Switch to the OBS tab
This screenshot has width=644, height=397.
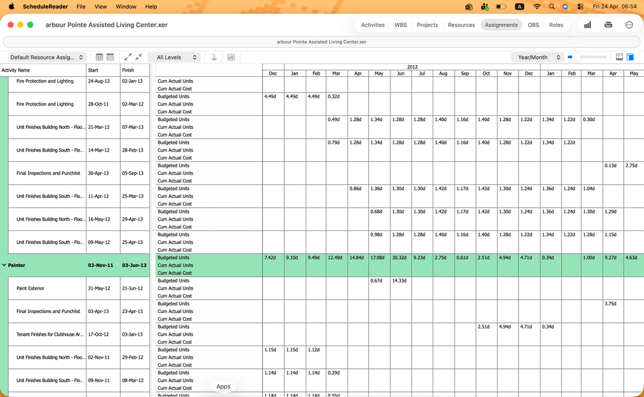coord(533,25)
